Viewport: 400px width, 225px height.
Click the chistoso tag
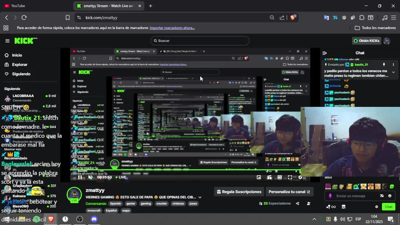pyautogui.click(x=178, y=203)
